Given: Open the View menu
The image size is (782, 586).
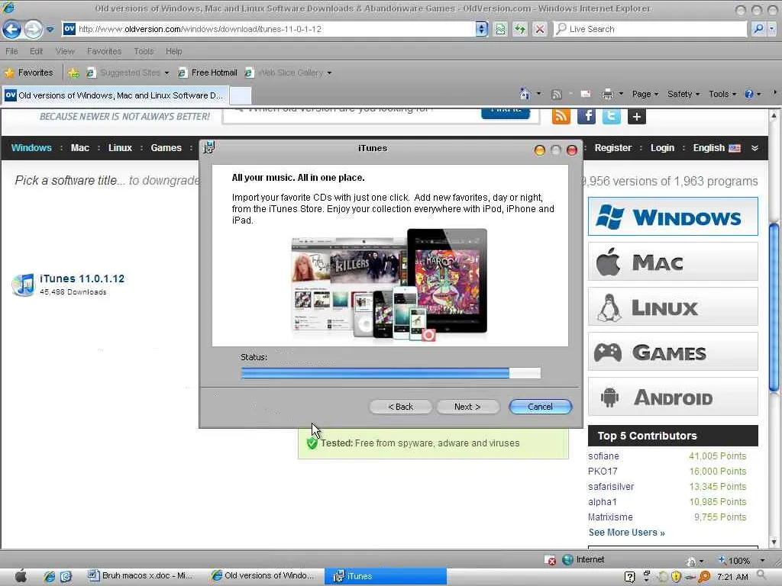Looking at the screenshot, I should (x=65, y=51).
